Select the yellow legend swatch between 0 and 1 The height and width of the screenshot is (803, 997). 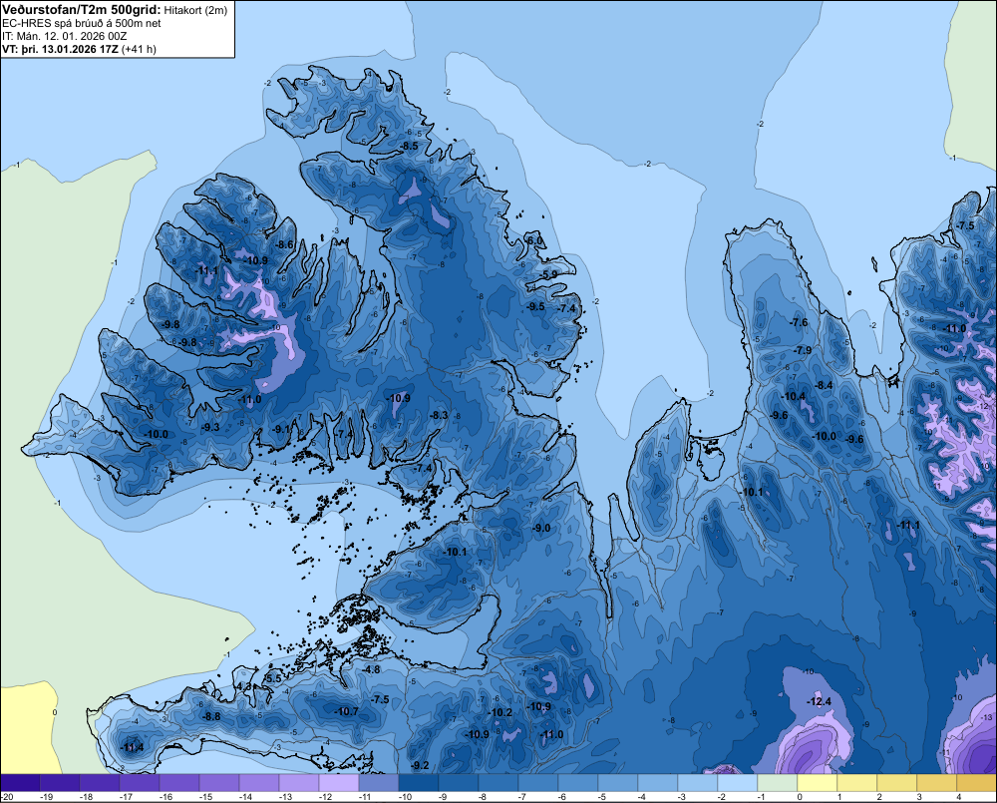click(x=818, y=783)
